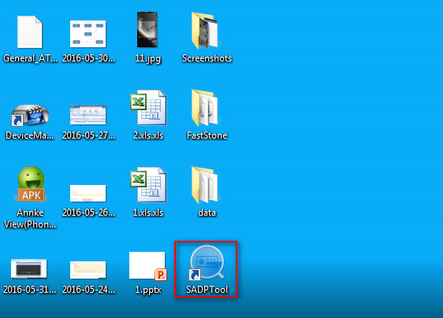The image size is (443, 318).
Task: Select the 1.xls.xls Excel file
Action: point(148,184)
